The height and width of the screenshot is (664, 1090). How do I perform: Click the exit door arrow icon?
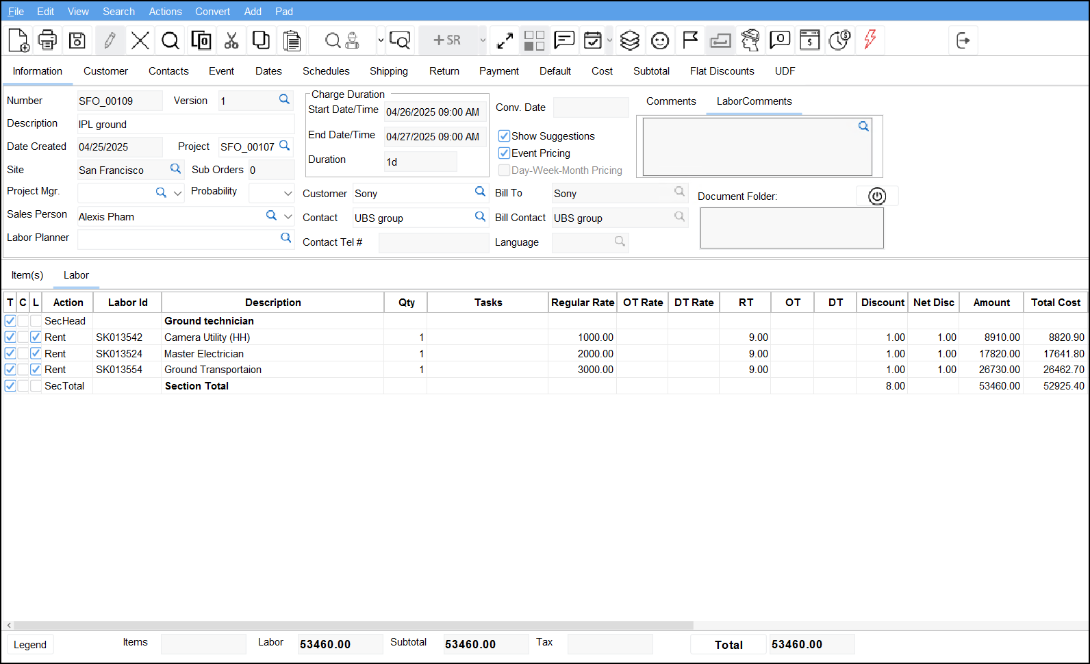963,40
